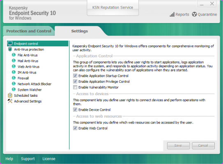Open Network Attack Blocker settings
This screenshot has width=223, height=164.
click(x=34, y=84)
